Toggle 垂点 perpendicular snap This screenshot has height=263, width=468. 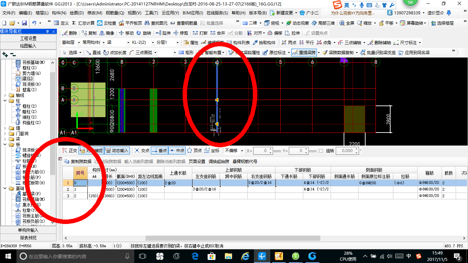(159, 150)
